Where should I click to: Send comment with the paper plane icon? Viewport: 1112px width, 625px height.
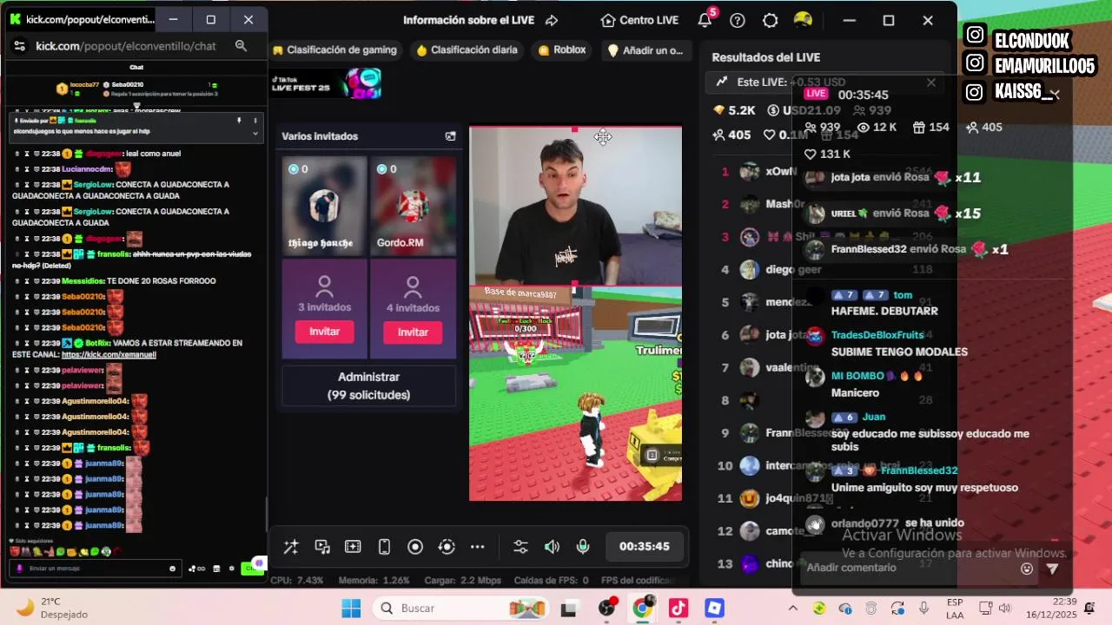(1052, 569)
